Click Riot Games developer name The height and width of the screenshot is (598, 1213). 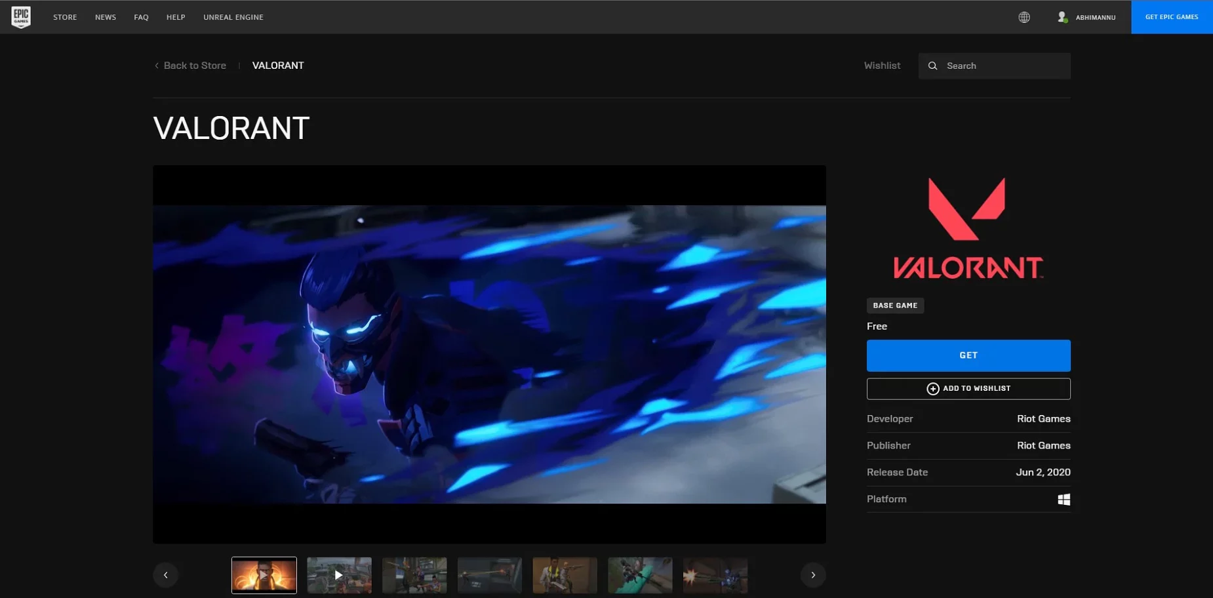tap(1043, 419)
